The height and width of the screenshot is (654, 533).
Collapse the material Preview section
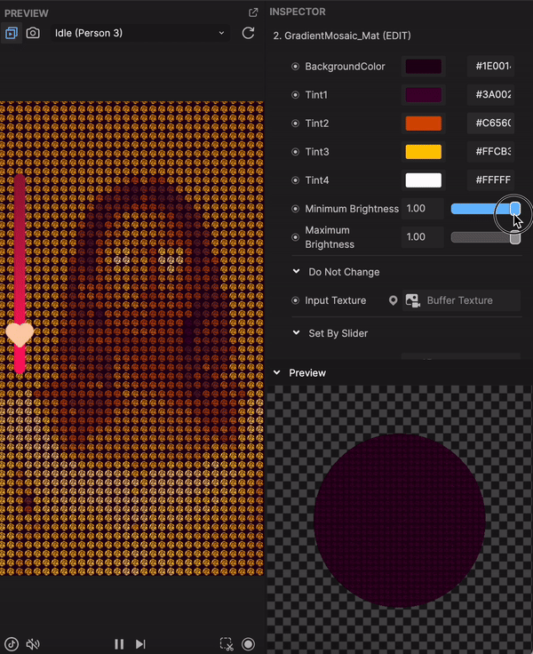click(x=276, y=372)
